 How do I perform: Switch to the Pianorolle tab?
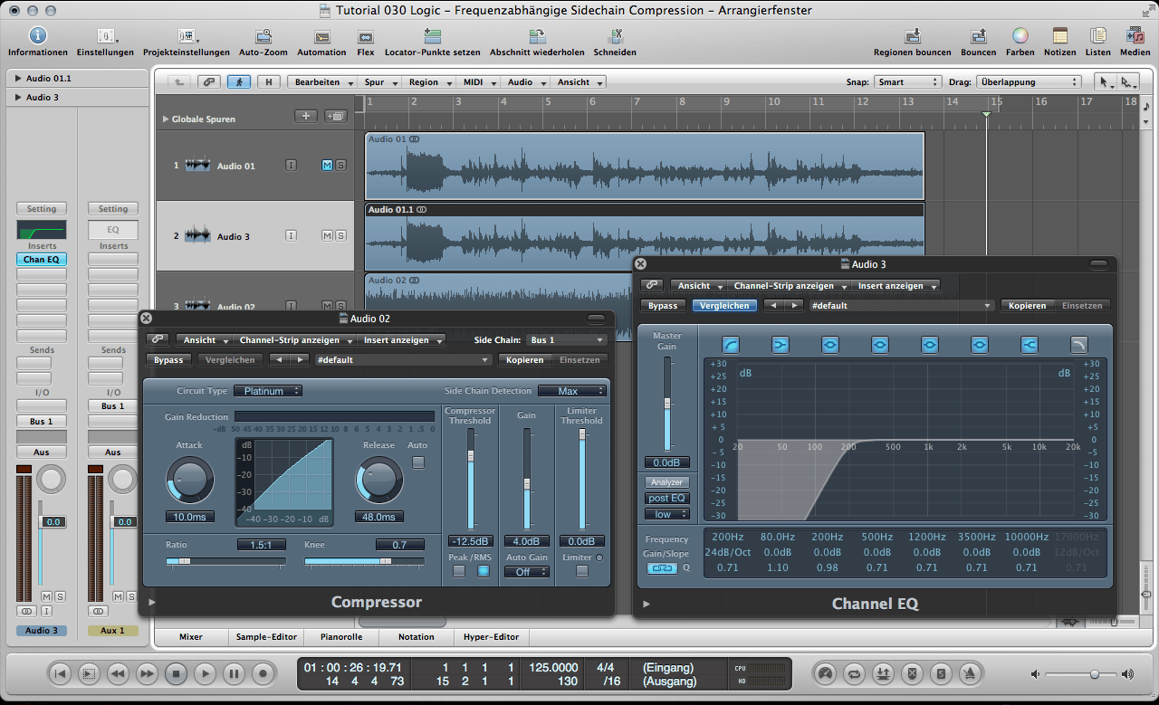click(x=340, y=637)
